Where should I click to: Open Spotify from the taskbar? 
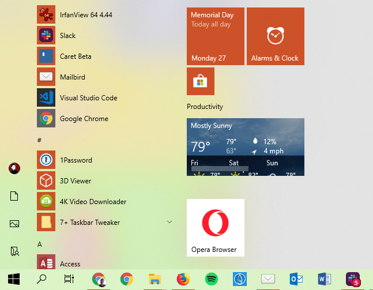pyautogui.click(x=211, y=279)
